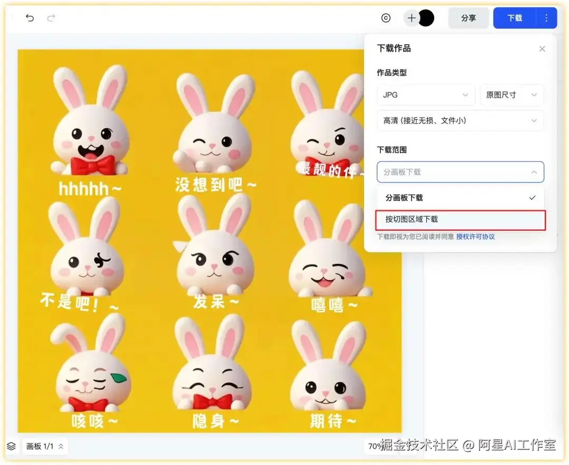569x465 pixels.
Task: Click the 分享 share button
Action: [468, 17]
